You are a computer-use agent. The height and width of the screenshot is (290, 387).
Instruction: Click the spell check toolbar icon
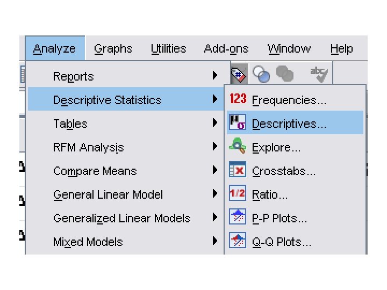tap(319, 74)
